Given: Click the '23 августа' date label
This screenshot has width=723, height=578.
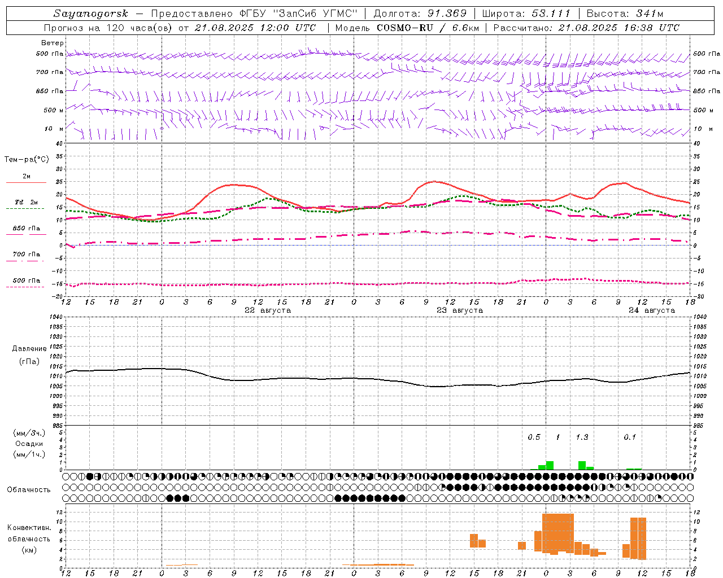Looking at the screenshot, I should click(460, 310).
